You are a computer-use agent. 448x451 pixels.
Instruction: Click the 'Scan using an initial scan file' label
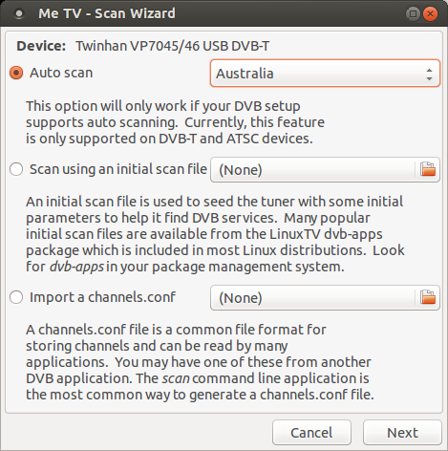point(118,169)
